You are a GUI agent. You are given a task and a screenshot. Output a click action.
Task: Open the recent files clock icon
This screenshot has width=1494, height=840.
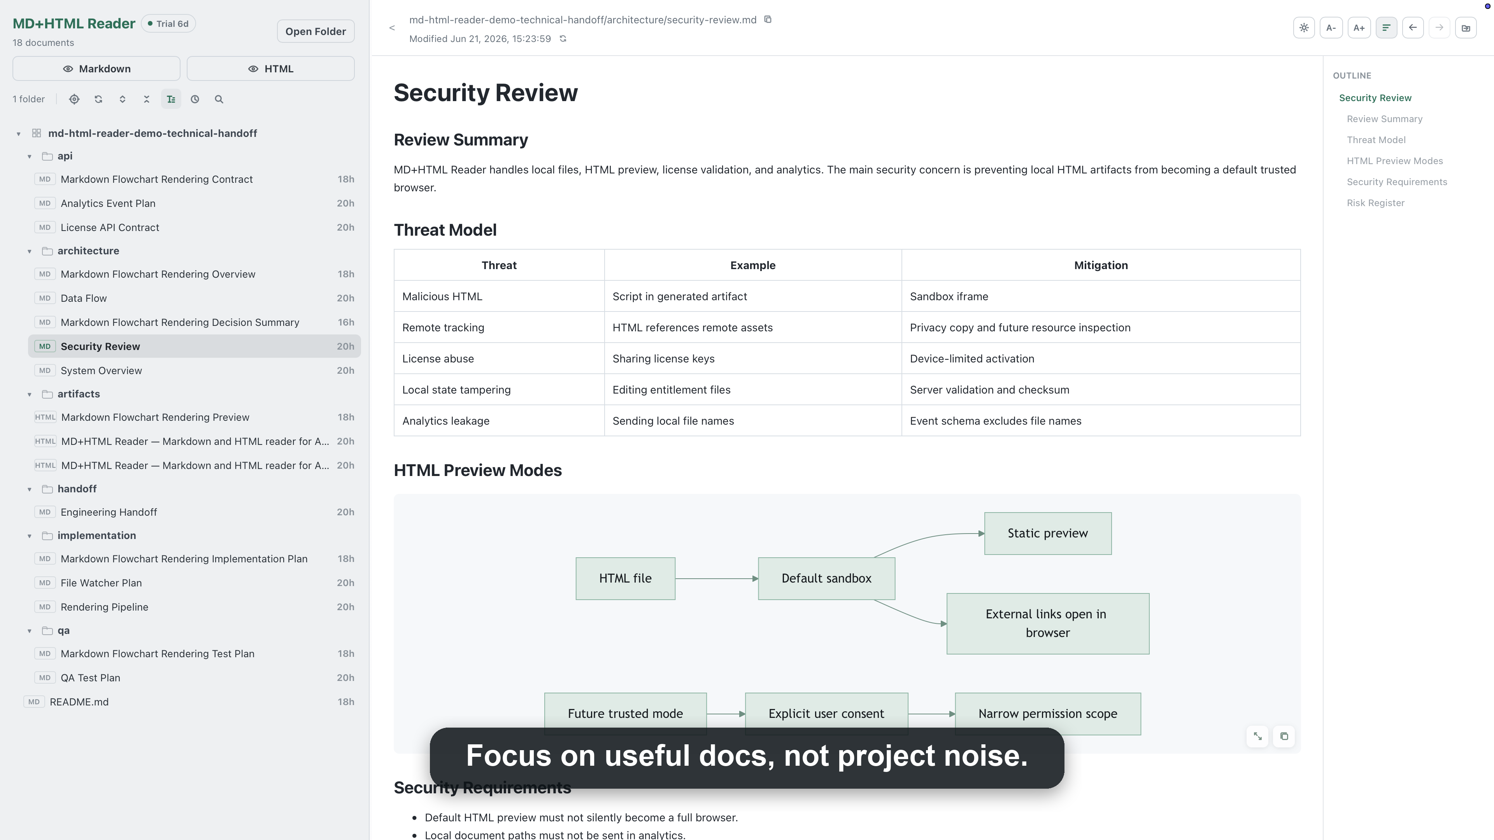(x=195, y=99)
